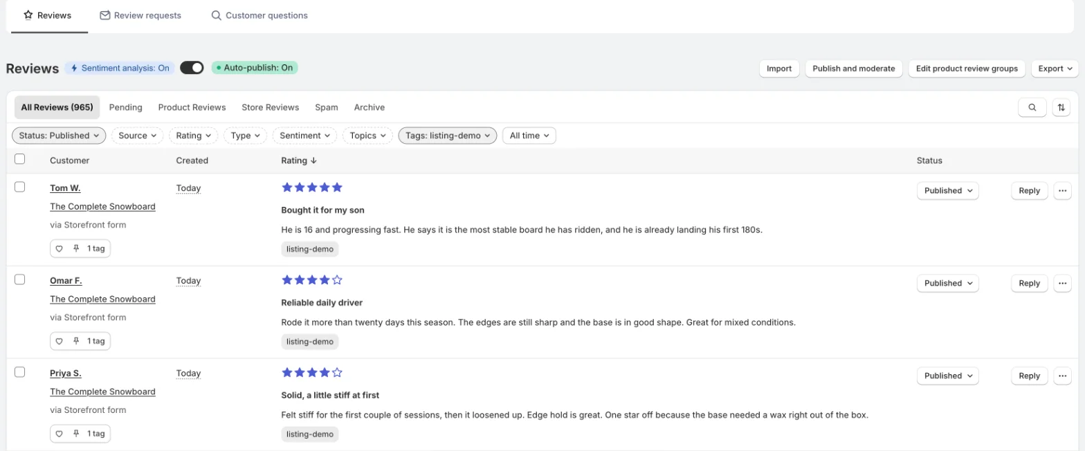Open the more actions menu for Omar F.
This screenshot has width=1085, height=451.
[x=1062, y=283]
